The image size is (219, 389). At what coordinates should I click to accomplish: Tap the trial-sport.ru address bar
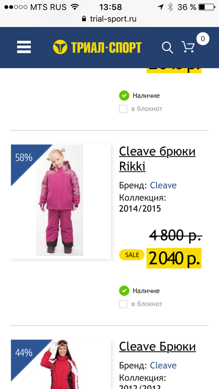pyautogui.click(x=109, y=19)
